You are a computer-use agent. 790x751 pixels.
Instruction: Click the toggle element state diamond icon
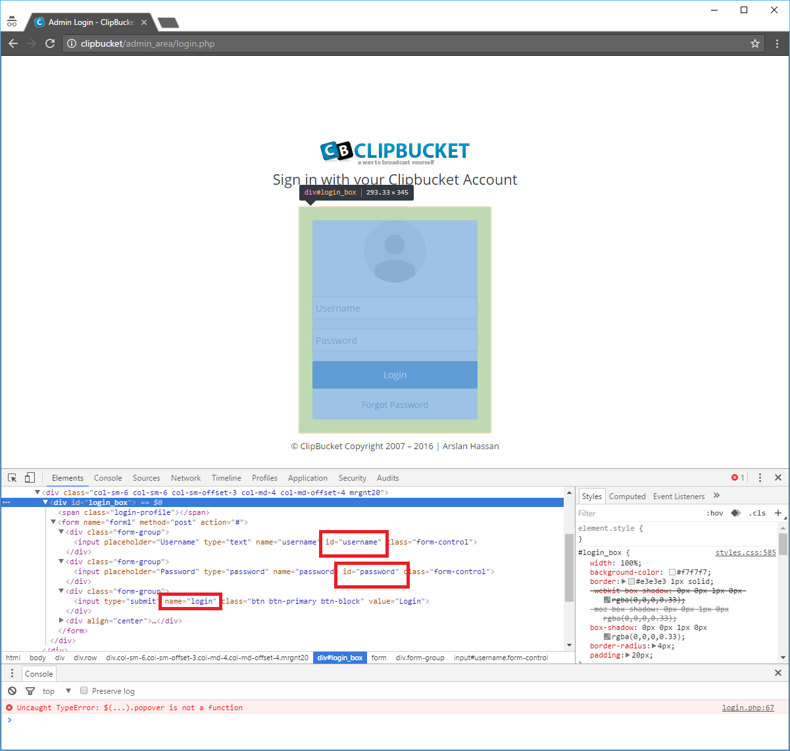pos(735,513)
